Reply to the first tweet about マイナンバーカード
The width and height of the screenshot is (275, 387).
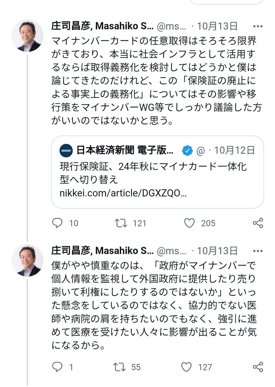pyautogui.click(x=57, y=223)
